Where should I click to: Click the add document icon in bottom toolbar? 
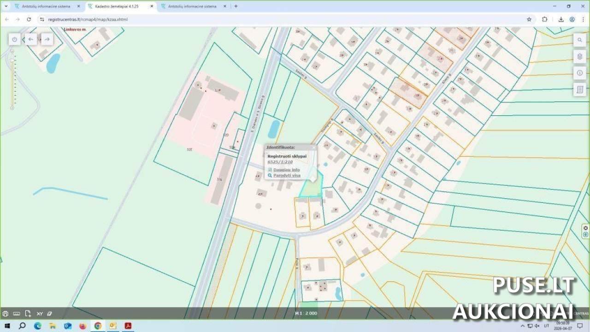(28, 314)
